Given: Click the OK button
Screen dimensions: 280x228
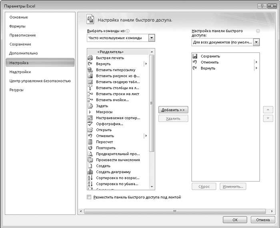Looking at the screenshot, I should (235, 220).
